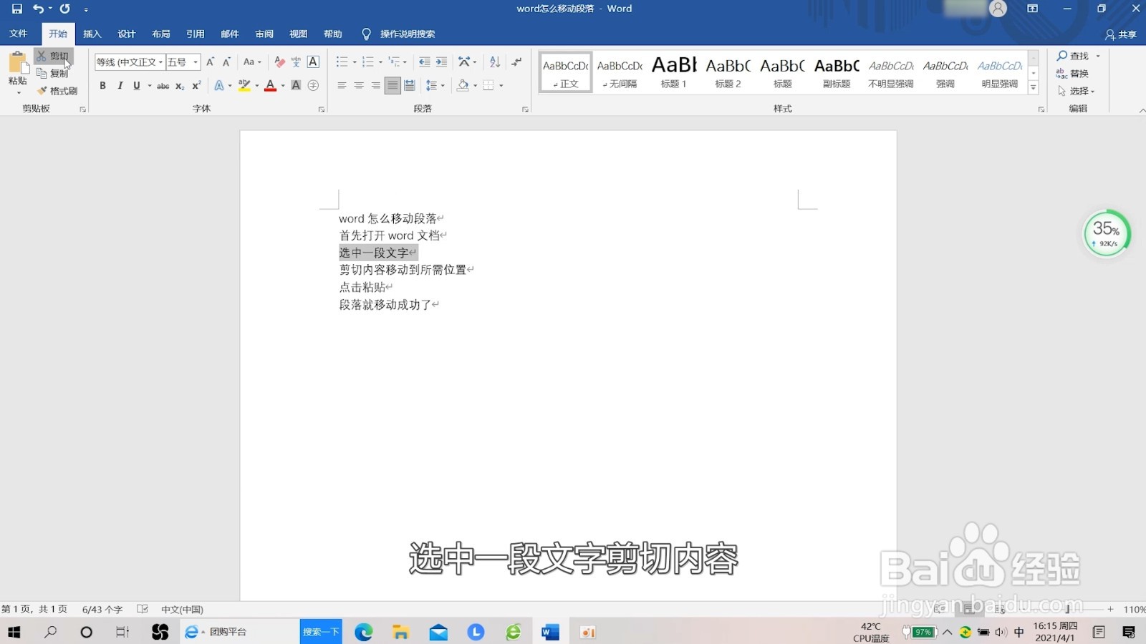
Task: Decrease font size with the A down icon
Action: [226, 62]
